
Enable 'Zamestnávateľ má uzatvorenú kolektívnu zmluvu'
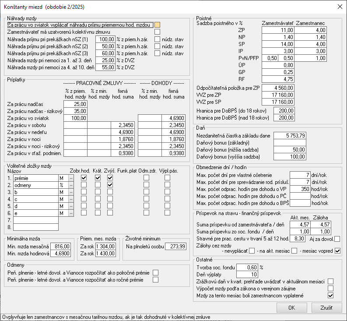[x=158, y=32]
